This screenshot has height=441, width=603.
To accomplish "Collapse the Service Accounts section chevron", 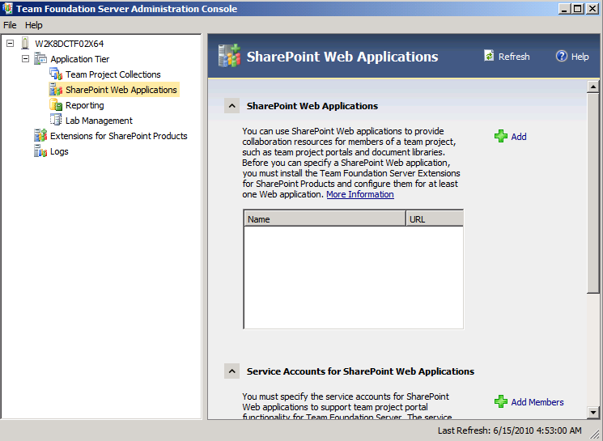I will pos(232,371).
